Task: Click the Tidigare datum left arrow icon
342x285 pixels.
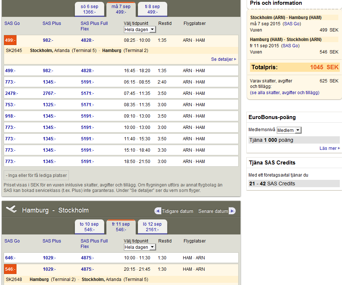Action: 158,211
